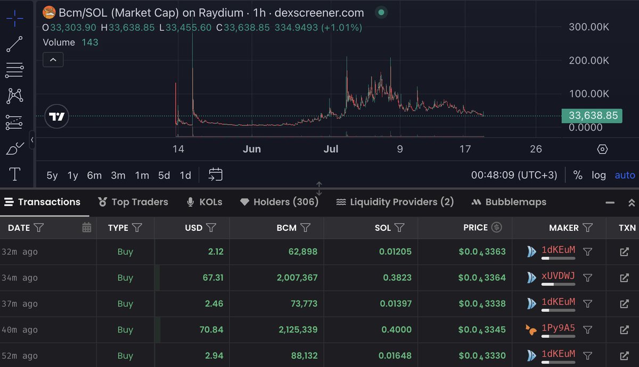Set chart range to 1m
639x367 pixels.
click(142, 175)
